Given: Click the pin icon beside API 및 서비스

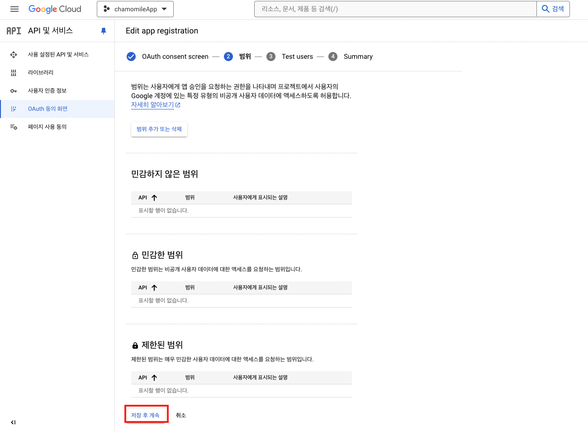Looking at the screenshot, I should point(104,31).
